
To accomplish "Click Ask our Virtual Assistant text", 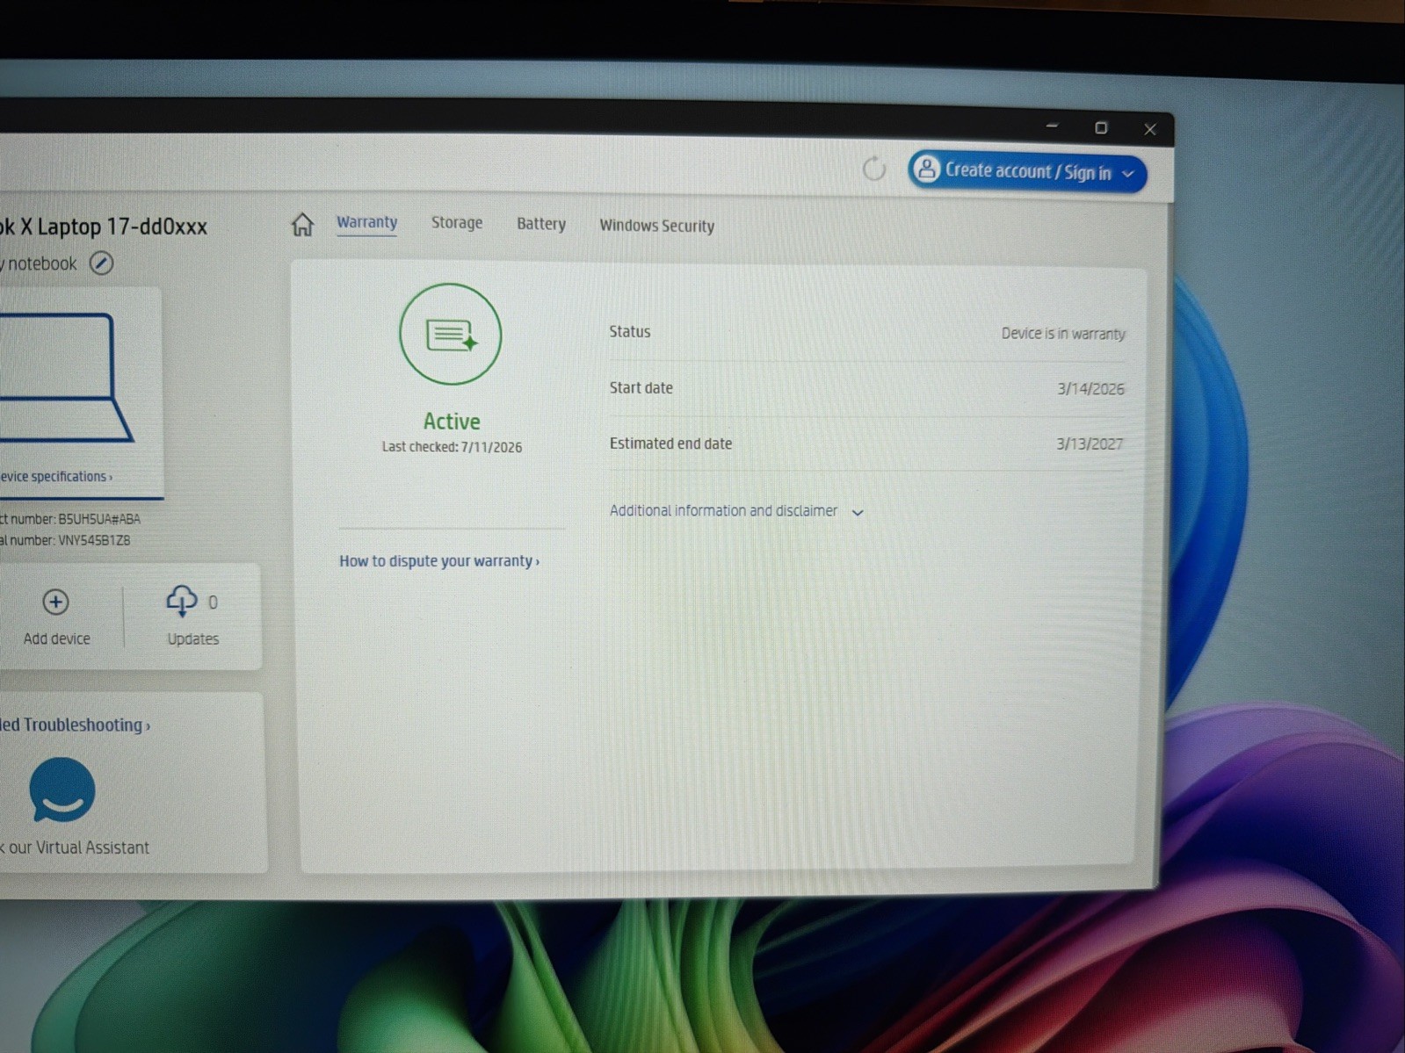I will (x=75, y=847).
